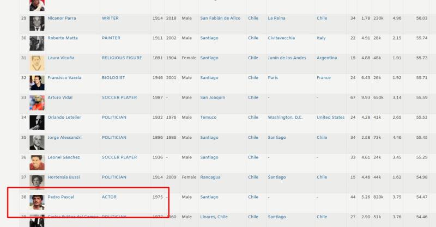436x227 pixels.
Task: Select the 54.47 score cell
Action: pyautogui.click(x=422, y=197)
